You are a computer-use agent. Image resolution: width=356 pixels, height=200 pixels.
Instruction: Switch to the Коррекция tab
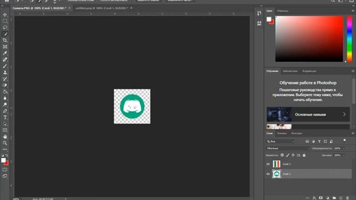click(x=309, y=71)
